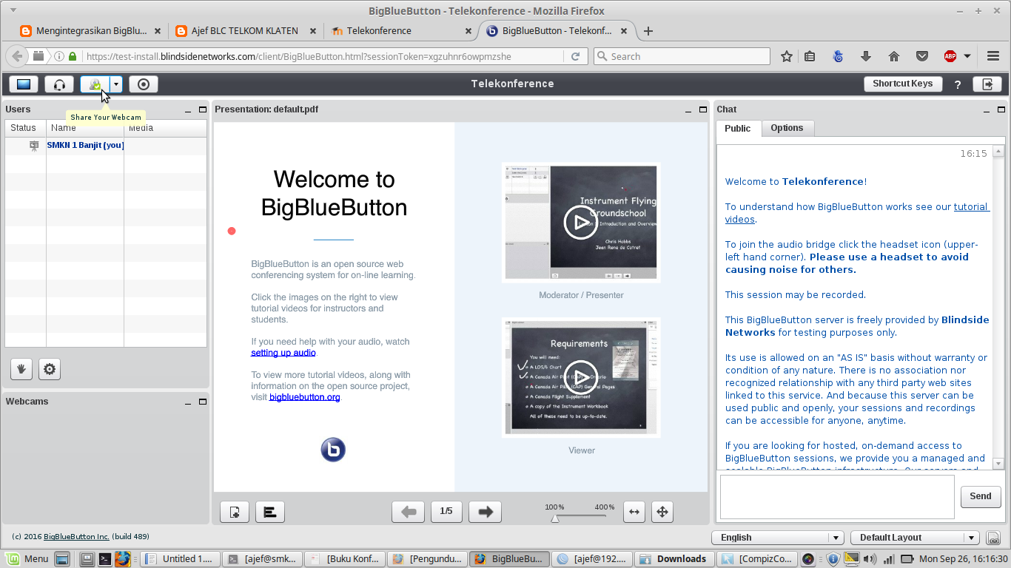Click the presentation zoom slider handle
Viewport: 1011px width, 568px height.
click(x=554, y=519)
